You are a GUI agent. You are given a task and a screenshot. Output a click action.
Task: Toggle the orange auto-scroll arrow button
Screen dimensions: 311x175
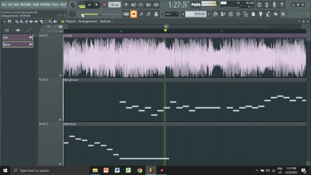pos(134,14)
